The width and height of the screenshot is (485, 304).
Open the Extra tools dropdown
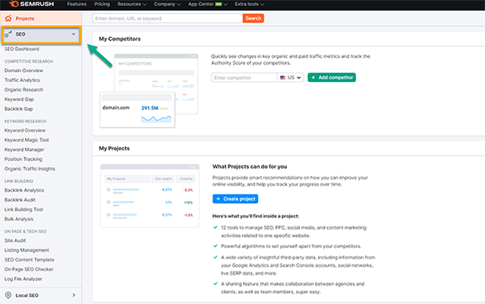click(249, 4)
